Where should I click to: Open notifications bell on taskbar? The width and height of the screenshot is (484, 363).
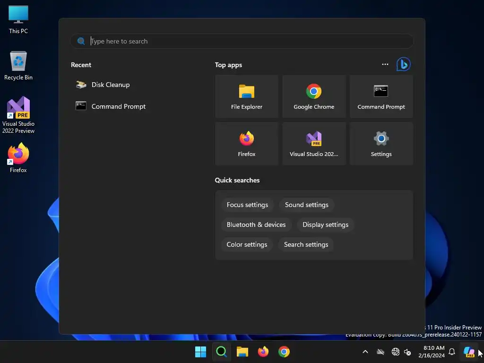pyautogui.click(x=451, y=352)
